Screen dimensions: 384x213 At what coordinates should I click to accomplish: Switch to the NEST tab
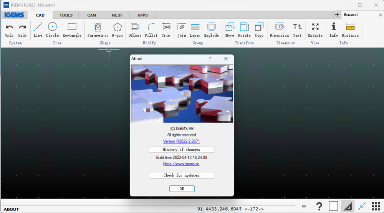click(x=117, y=15)
